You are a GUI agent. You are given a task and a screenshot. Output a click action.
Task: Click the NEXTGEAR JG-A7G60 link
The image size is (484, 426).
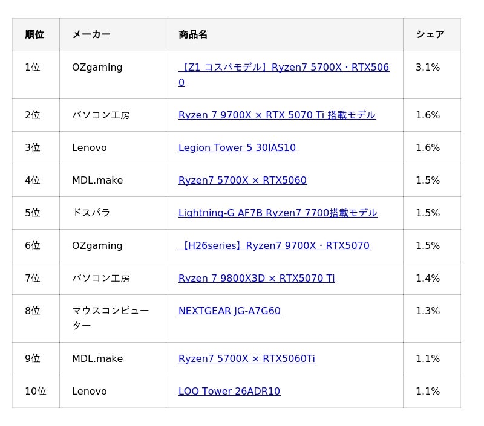point(229,311)
